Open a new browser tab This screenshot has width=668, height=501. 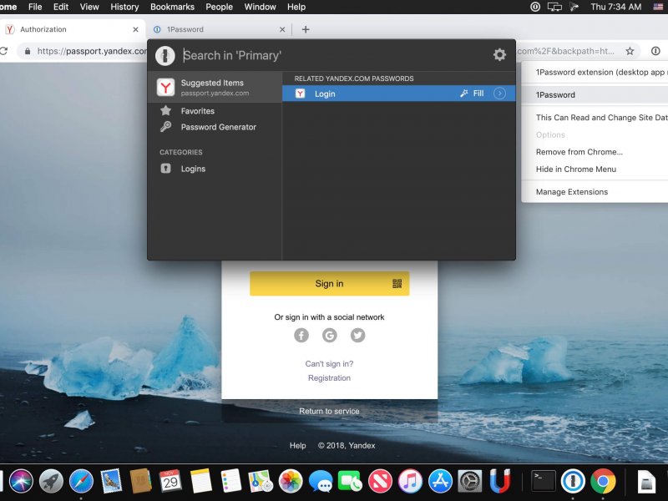[306, 29]
